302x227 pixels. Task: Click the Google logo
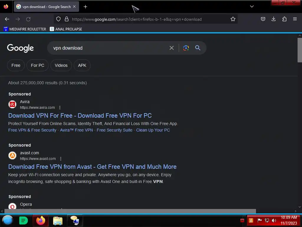point(20,48)
